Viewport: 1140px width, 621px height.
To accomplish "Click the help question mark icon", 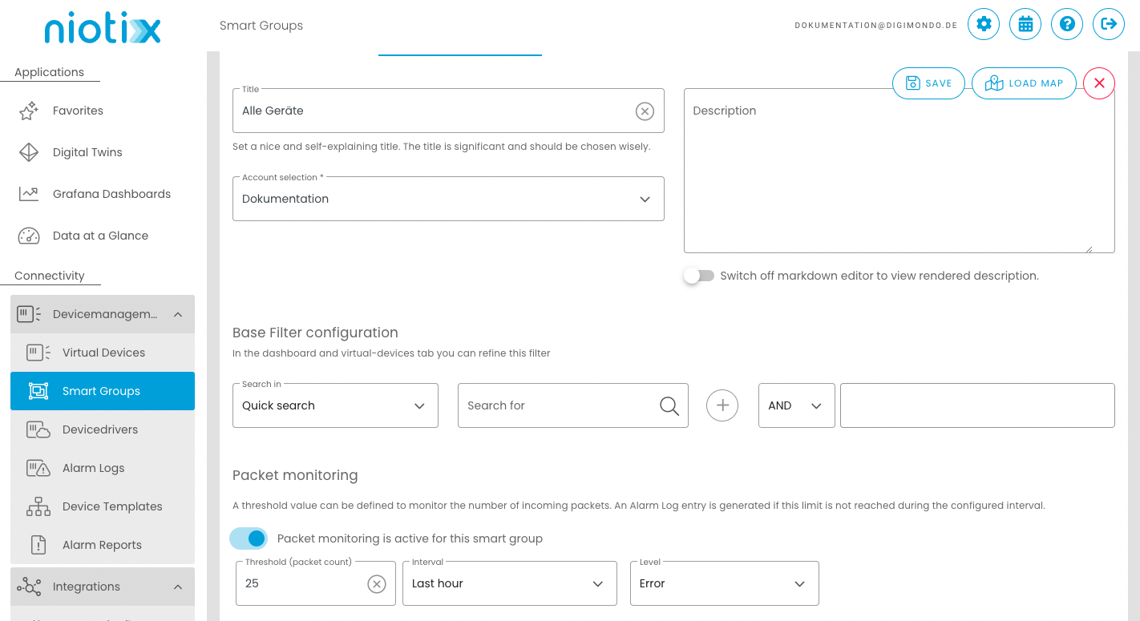I will tap(1067, 24).
